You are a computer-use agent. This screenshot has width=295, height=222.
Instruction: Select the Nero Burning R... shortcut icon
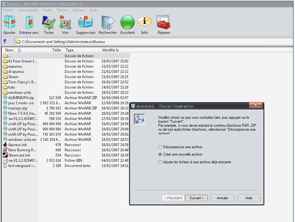coord(5,150)
